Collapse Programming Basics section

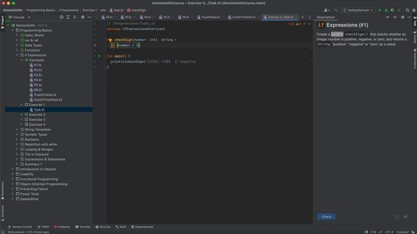coord(12,31)
